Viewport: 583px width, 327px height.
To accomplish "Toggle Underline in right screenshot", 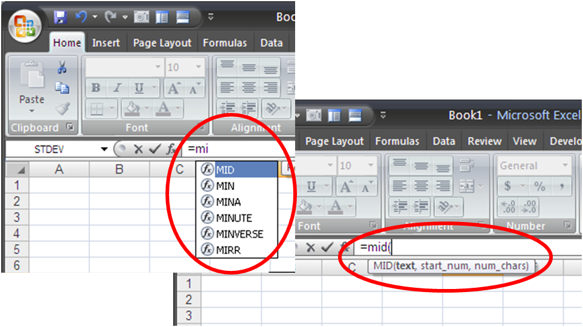I will pos(311,186).
